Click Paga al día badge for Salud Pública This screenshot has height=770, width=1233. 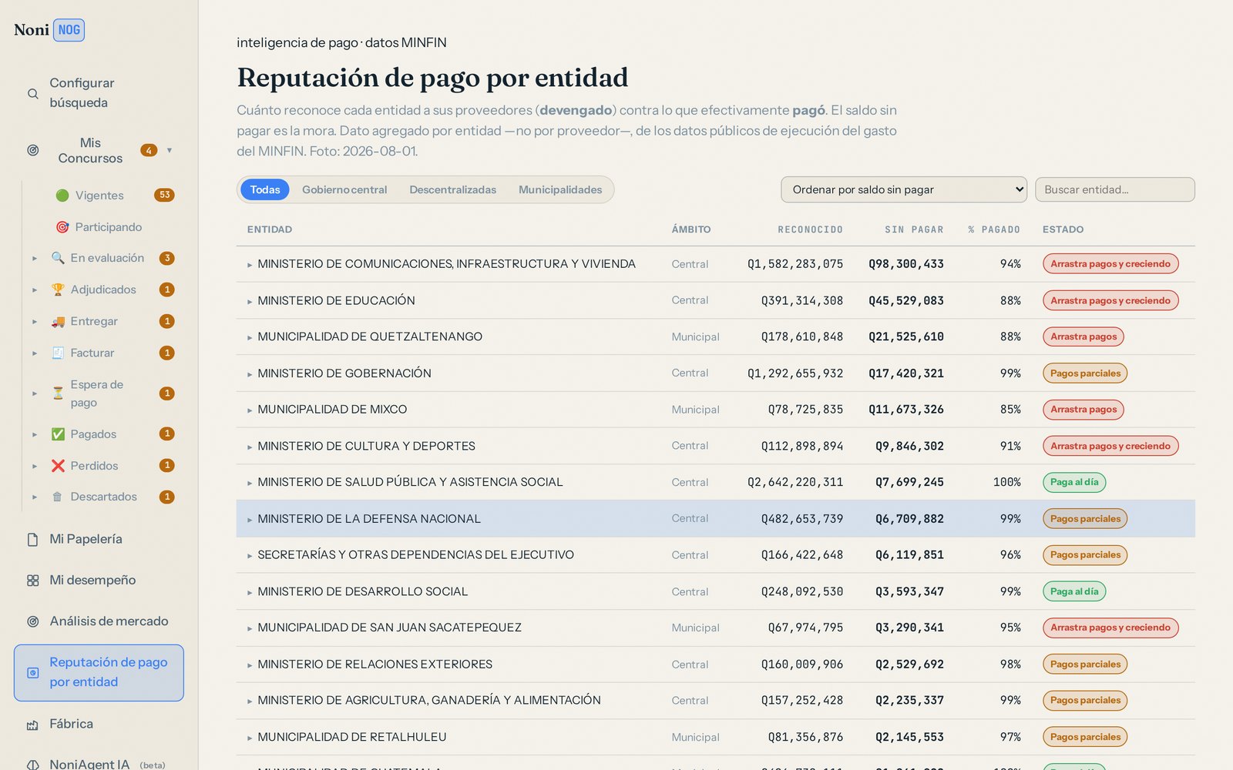pos(1074,482)
